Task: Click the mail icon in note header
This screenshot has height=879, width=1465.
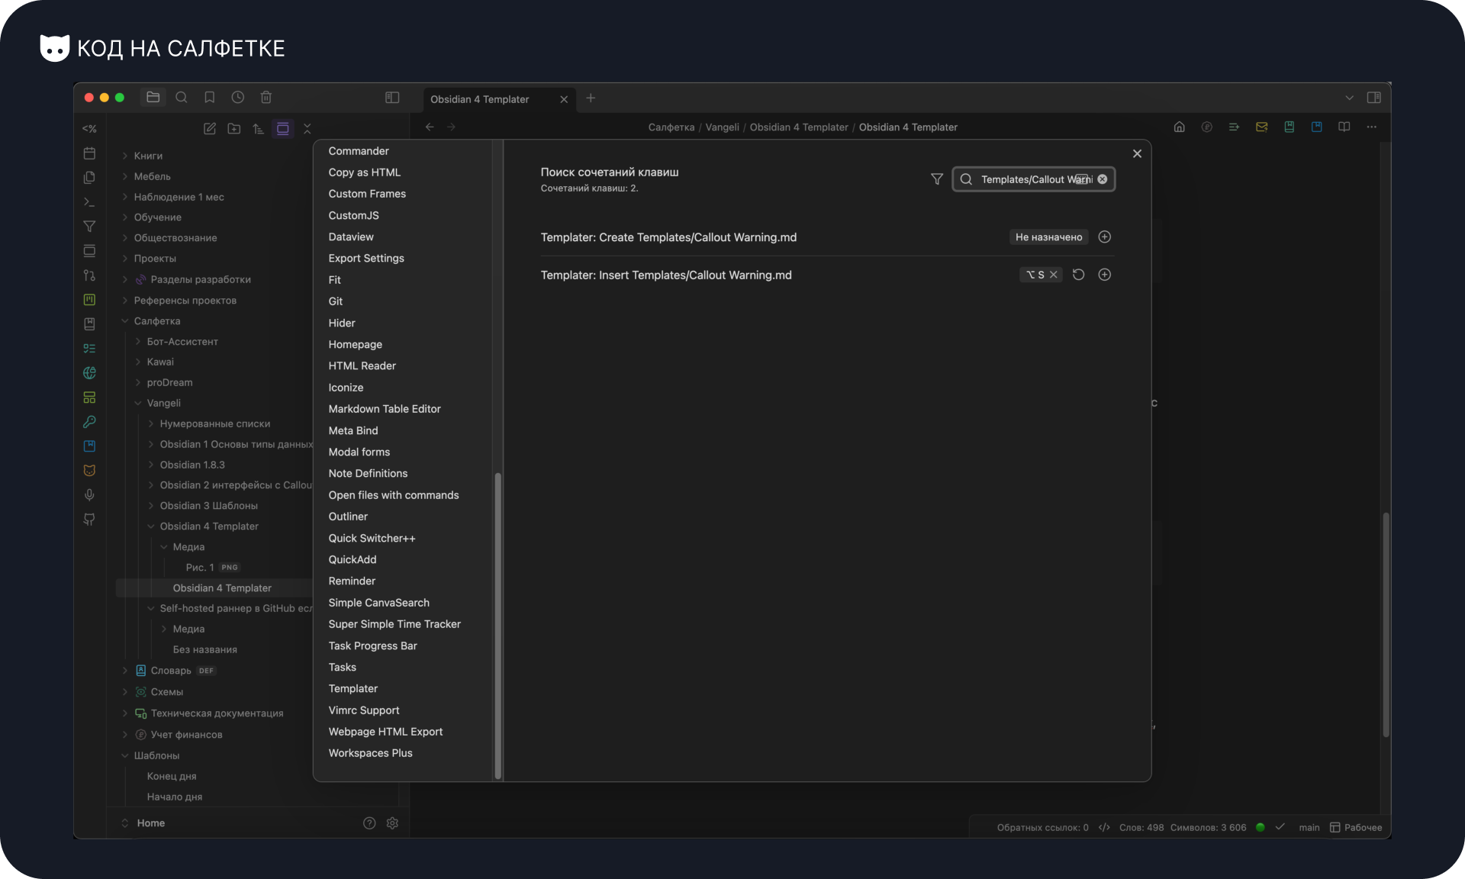Action: (1262, 127)
